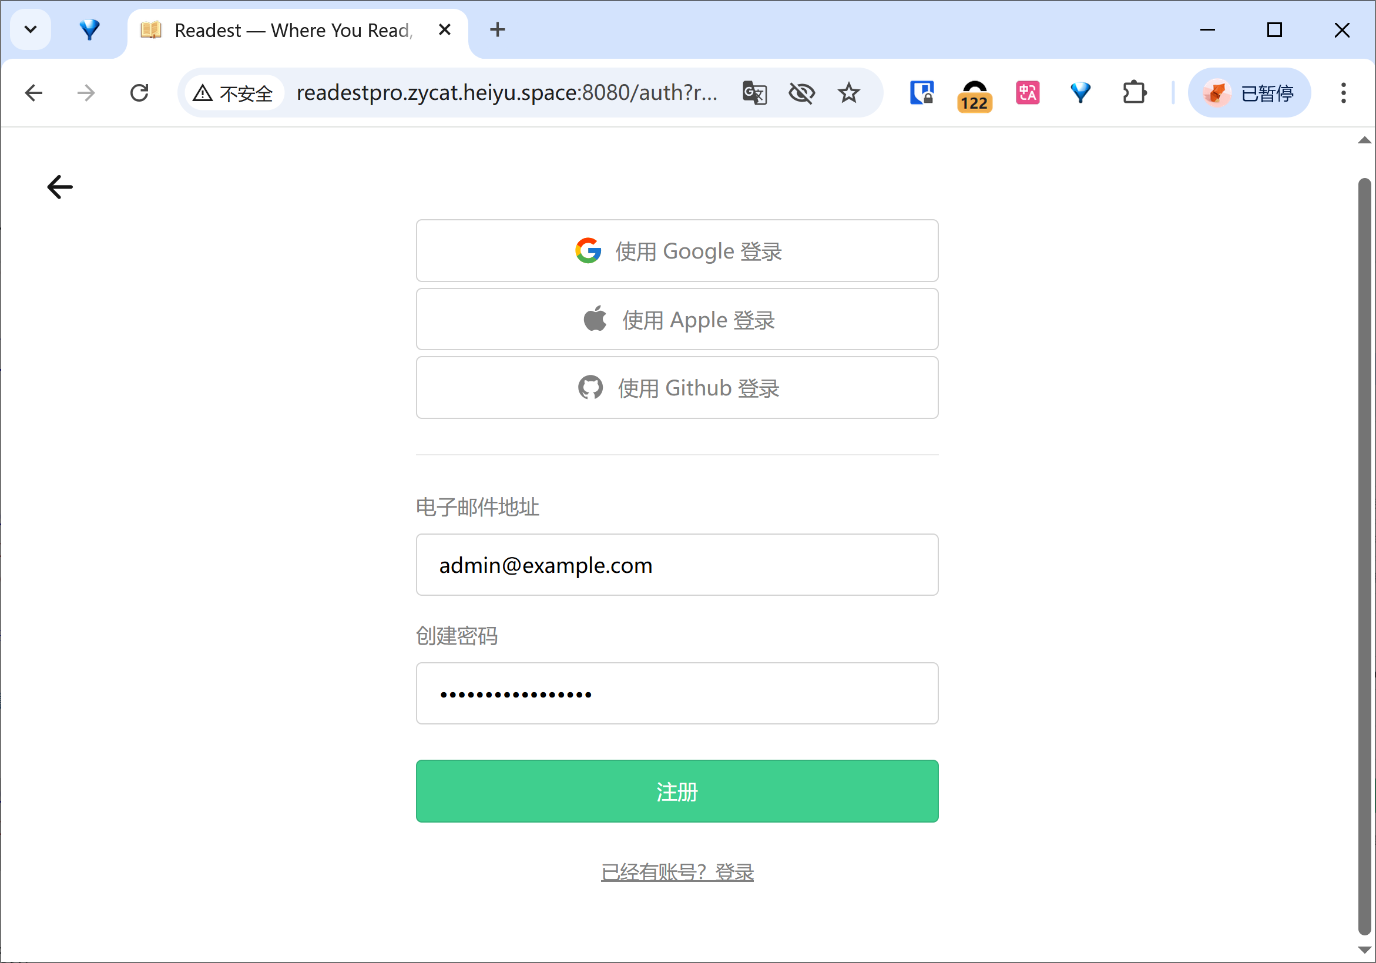Click the 不安全 site security chip

point(234,93)
